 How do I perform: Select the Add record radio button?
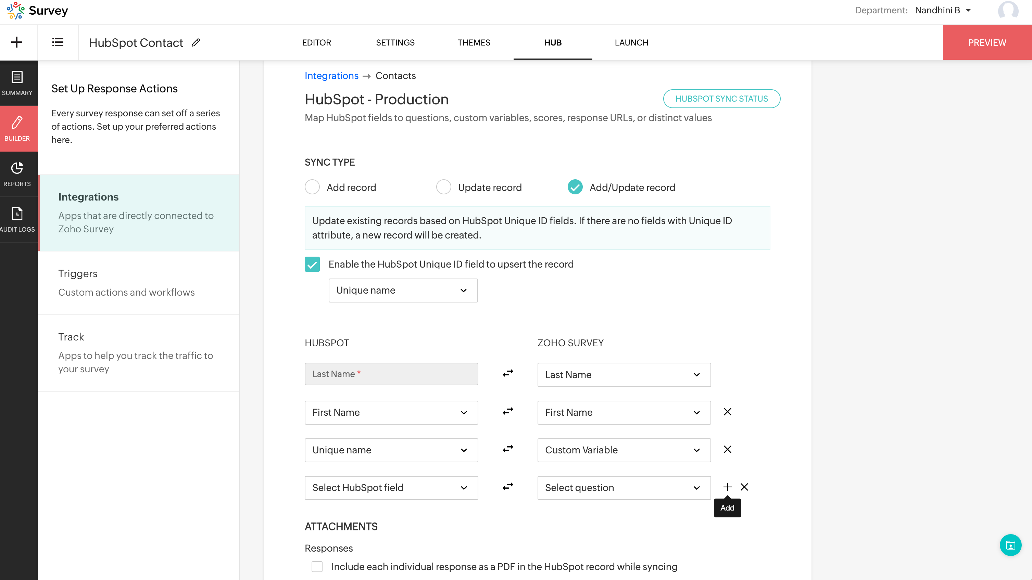(312, 187)
